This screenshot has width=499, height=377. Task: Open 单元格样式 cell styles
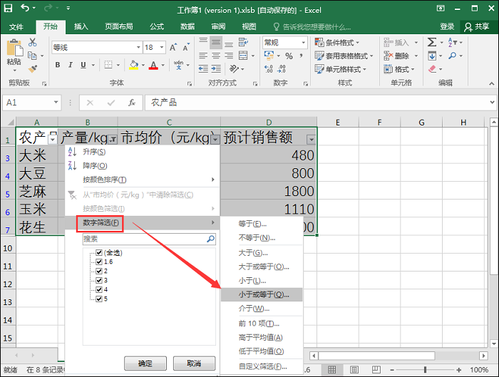(340, 69)
